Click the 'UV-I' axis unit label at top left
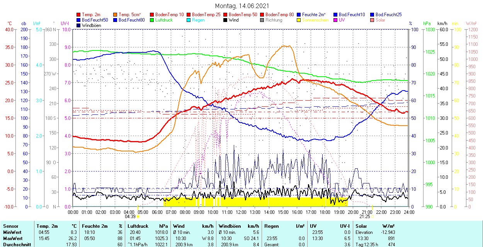This screenshot has height=247, width=483. 65,24
